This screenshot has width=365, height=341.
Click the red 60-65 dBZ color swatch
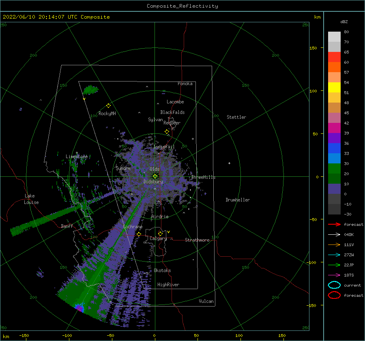point(334,57)
